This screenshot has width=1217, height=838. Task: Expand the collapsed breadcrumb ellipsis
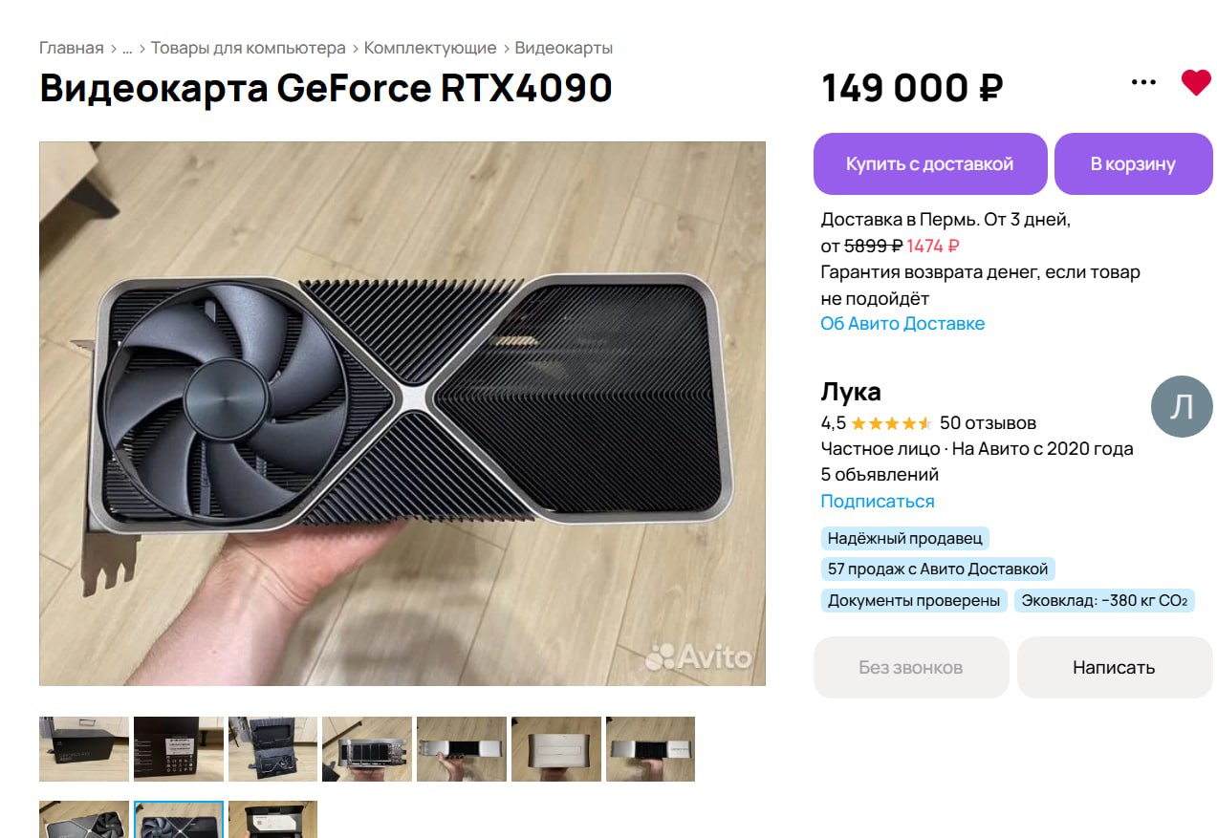(127, 48)
